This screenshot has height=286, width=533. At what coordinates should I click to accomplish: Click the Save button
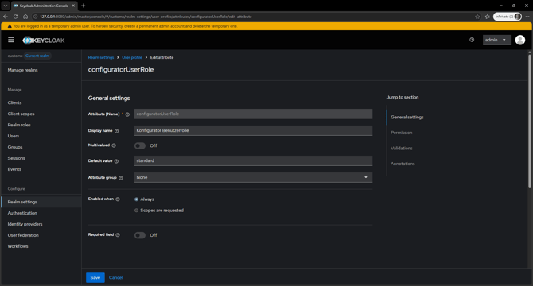click(x=95, y=277)
